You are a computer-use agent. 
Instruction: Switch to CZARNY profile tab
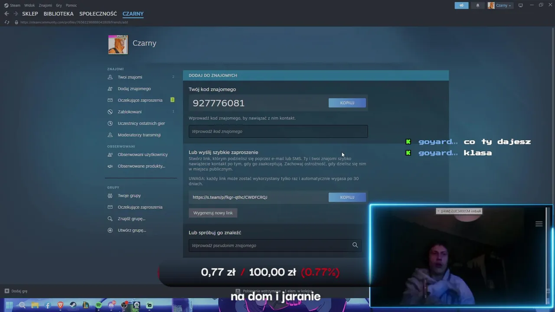point(133,13)
